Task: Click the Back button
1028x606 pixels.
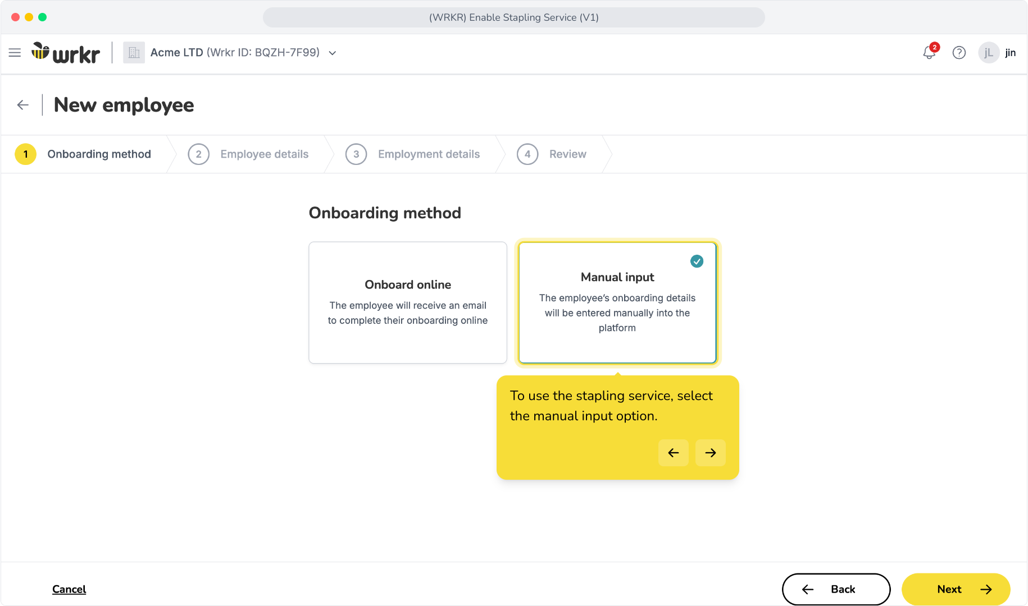Action: (x=836, y=589)
